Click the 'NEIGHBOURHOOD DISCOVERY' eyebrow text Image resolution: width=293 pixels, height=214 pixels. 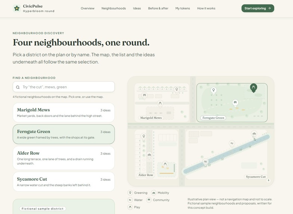coord(38,33)
